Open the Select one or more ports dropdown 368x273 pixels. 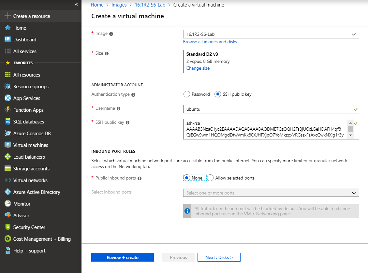click(x=271, y=193)
